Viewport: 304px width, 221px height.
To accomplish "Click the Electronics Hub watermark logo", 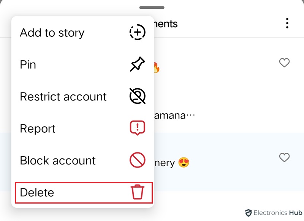I will [x=274, y=213].
